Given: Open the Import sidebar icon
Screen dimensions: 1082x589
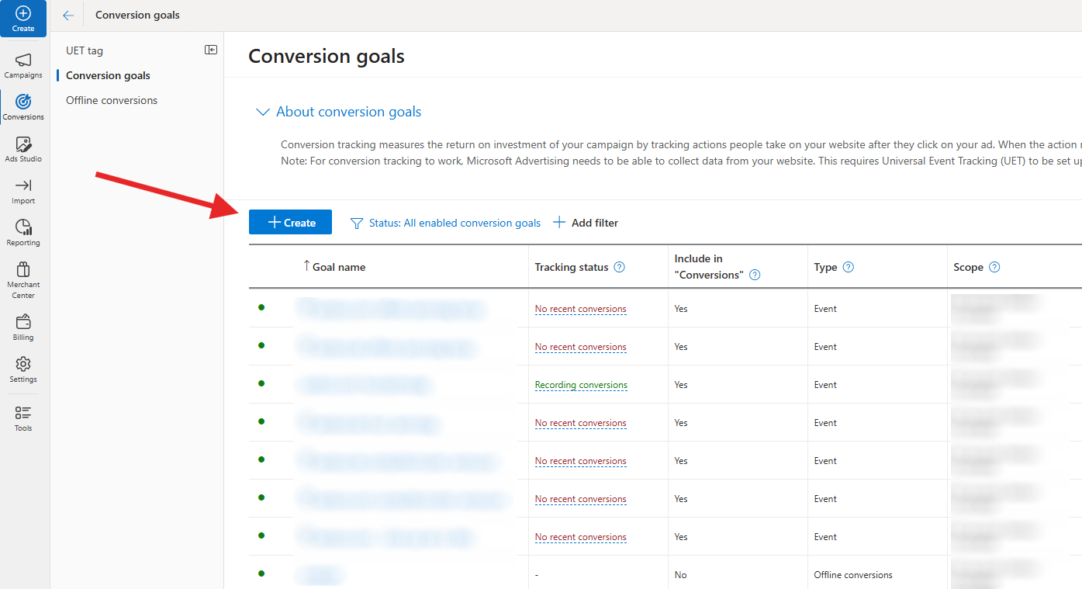Looking at the screenshot, I should tap(23, 192).
